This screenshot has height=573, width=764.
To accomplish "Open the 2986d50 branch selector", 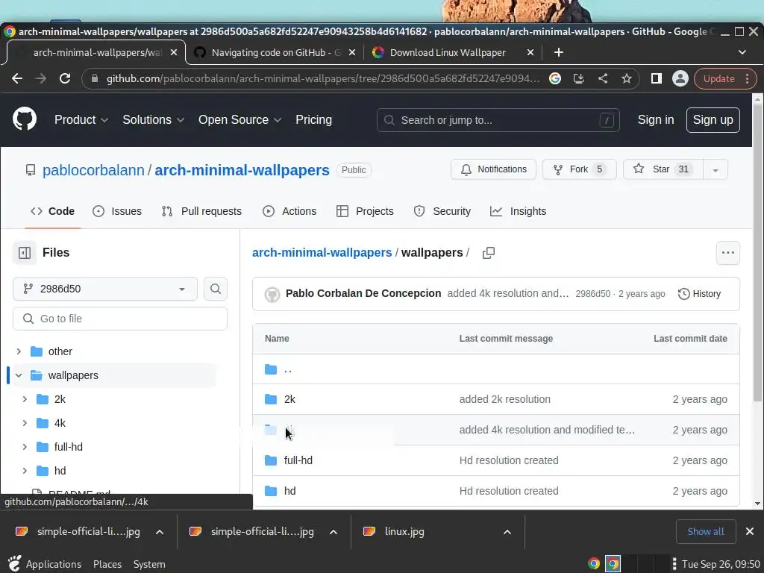I will (x=104, y=289).
